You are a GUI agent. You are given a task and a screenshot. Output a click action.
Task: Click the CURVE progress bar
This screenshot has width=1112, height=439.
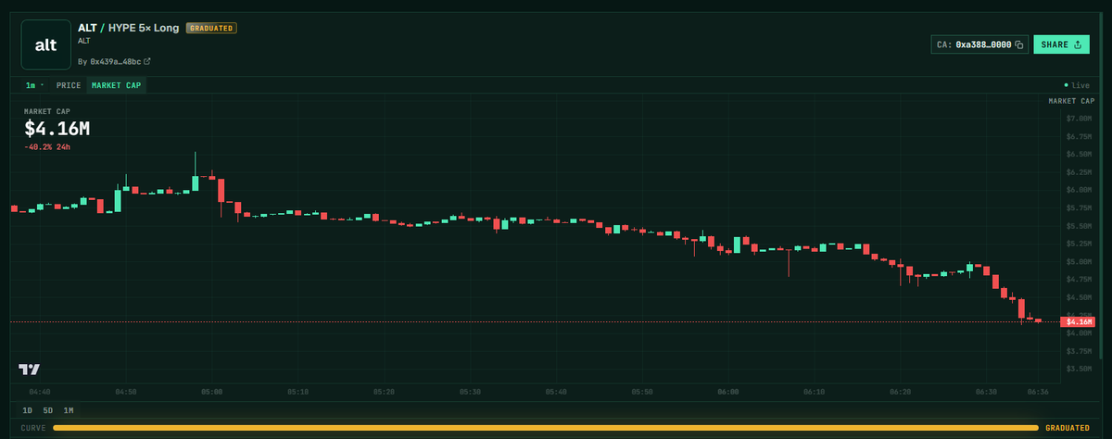coord(546,428)
